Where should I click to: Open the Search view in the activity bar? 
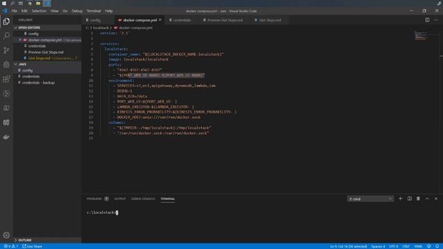click(x=6, y=35)
